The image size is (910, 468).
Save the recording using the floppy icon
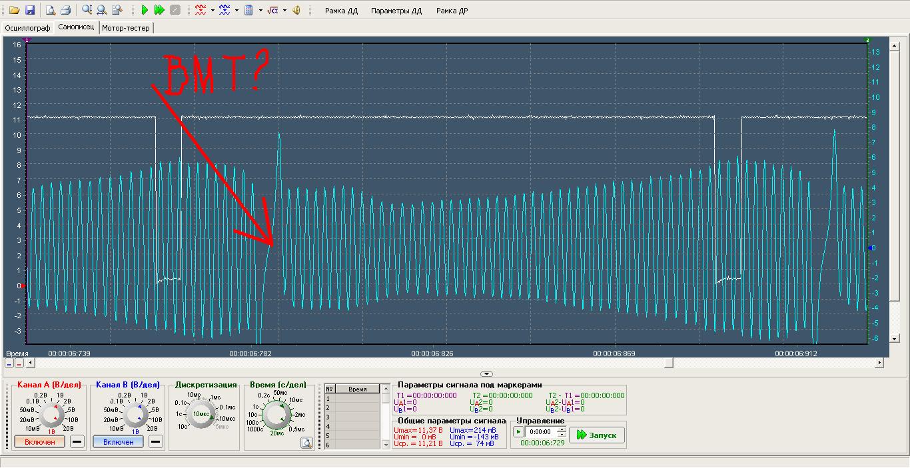[30, 10]
